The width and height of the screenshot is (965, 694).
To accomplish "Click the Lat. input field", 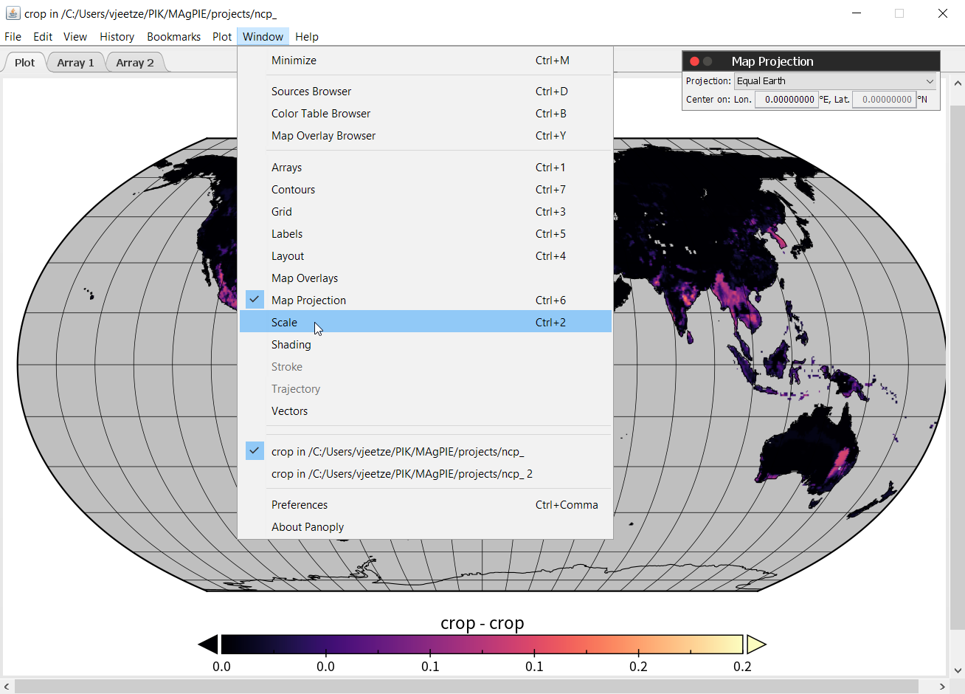I will (884, 100).
